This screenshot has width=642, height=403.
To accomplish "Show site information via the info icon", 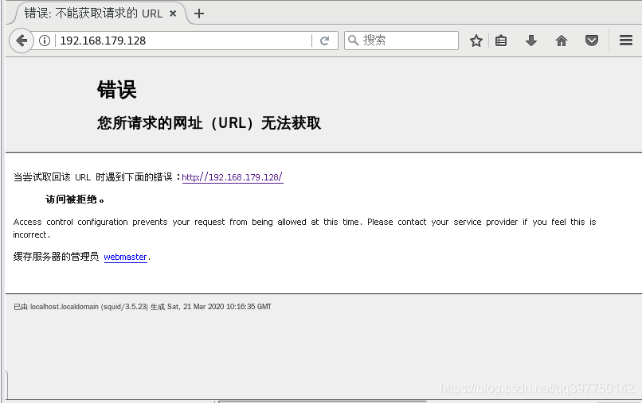I will (x=45, y=41).
